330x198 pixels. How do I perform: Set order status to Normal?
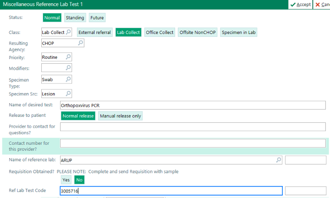[x=52, y=18]
